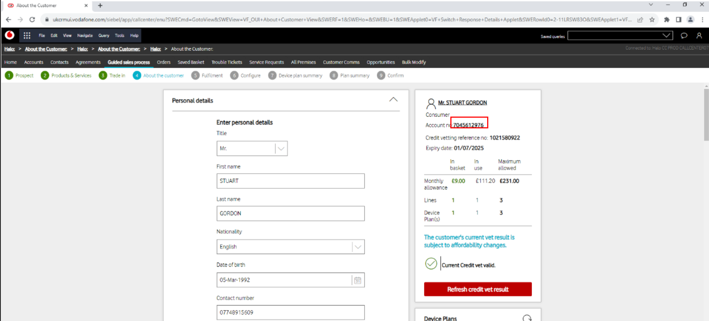
Task: Click in the Contact number field
Action: 291,312
